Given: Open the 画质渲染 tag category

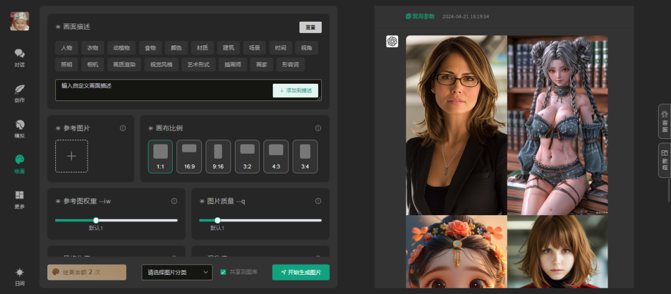Looking at the screenshot, I should coord(124,65).
